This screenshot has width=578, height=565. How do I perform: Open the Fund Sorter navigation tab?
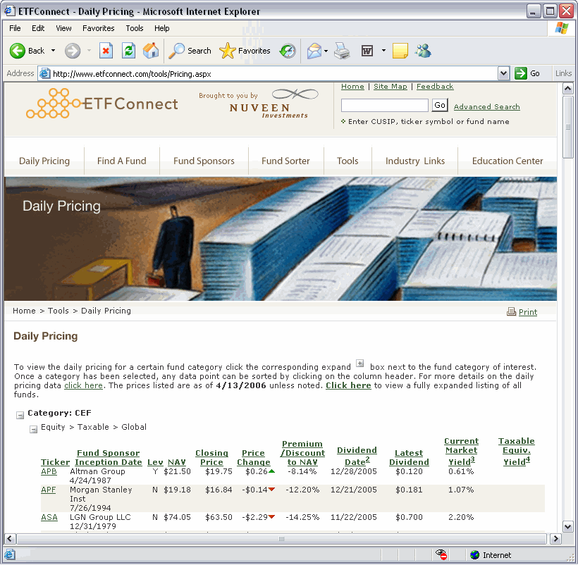285,161
